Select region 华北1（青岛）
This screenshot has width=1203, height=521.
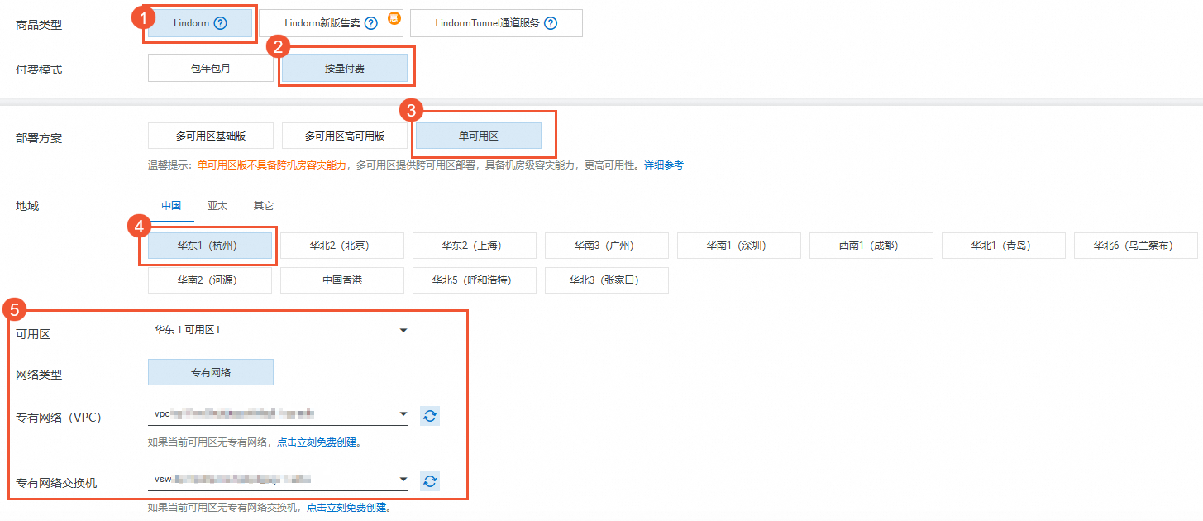[1004, 246]
